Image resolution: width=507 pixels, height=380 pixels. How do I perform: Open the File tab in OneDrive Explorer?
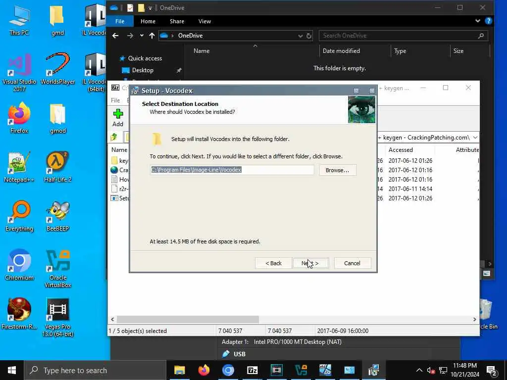(x=120, y=21)
